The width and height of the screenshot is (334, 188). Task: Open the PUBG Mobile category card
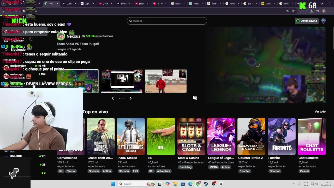coord(131,136)
